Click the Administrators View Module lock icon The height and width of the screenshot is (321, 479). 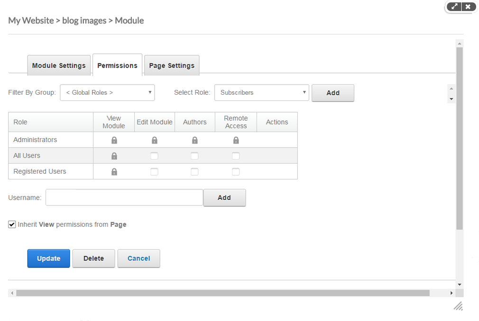(x=114, y=140)
